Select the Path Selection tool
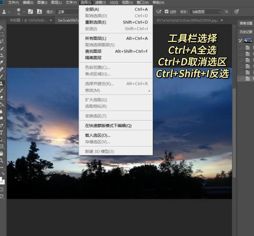Image resolution: width=254 pixels, height=236 pixels. pos(1,139)
